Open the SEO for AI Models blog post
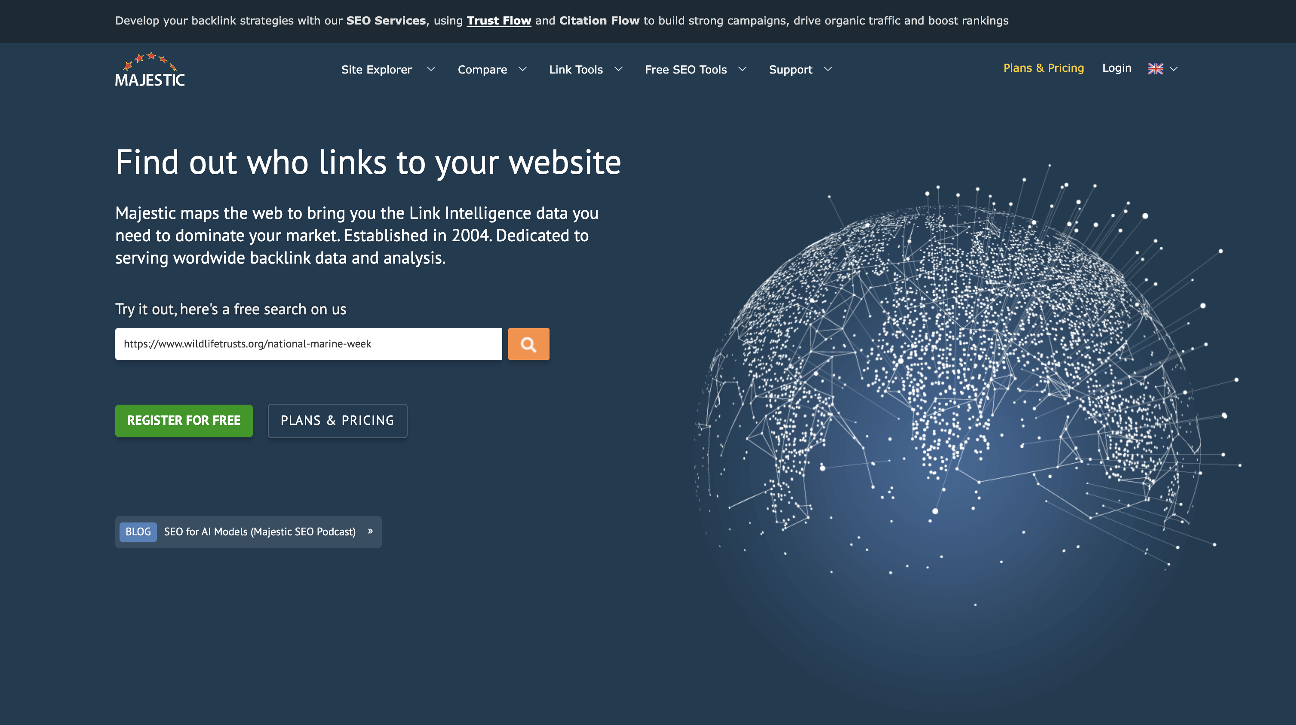The height and width of the screenshot is (725, 1296). [260, 532]
